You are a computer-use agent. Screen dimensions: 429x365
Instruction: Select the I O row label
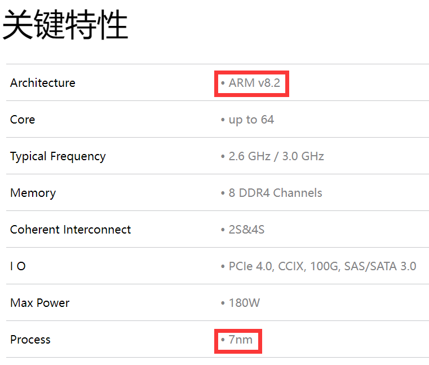click(17, 266)
